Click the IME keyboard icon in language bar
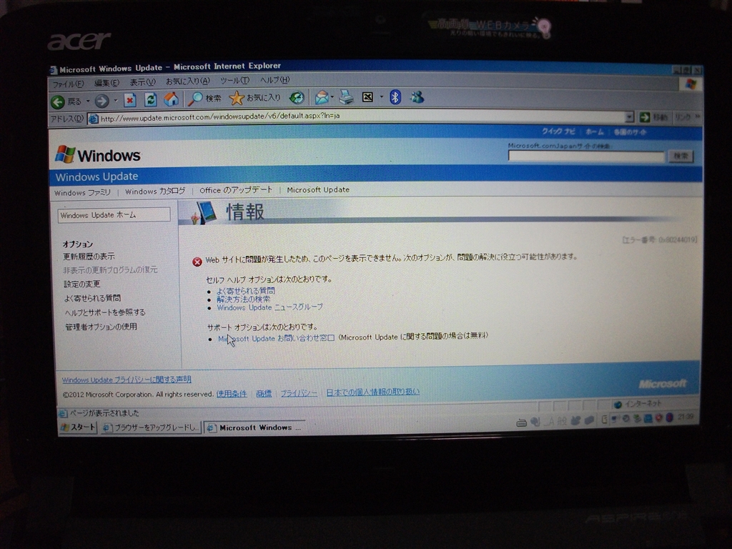The height and width of the screenshot is (549, 732). tap(521, 422)
